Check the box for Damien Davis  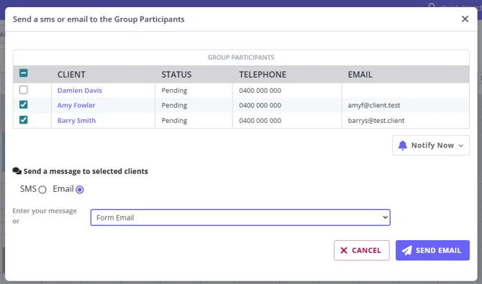pyautogui.click(x=23, y=90)
